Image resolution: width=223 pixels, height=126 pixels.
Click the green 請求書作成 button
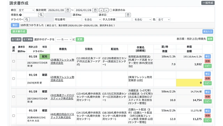click(x=19, y=32)
